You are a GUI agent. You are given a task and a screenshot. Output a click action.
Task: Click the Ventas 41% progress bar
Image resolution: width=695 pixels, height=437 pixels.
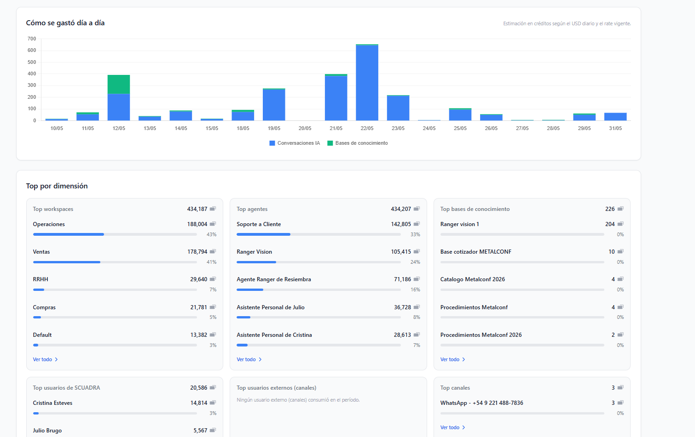pyautogui.click(x=115, y=262)
